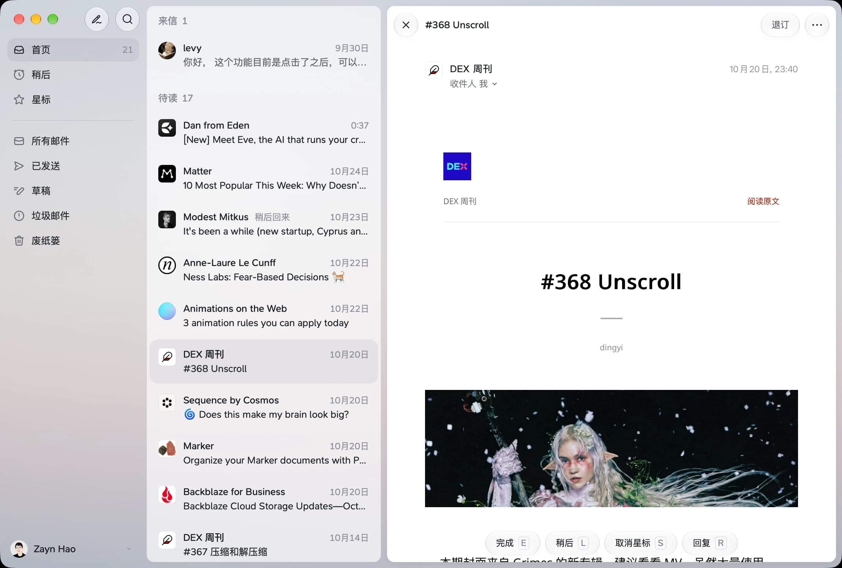Click the Ness Labs n sender icon

(167, 265)
